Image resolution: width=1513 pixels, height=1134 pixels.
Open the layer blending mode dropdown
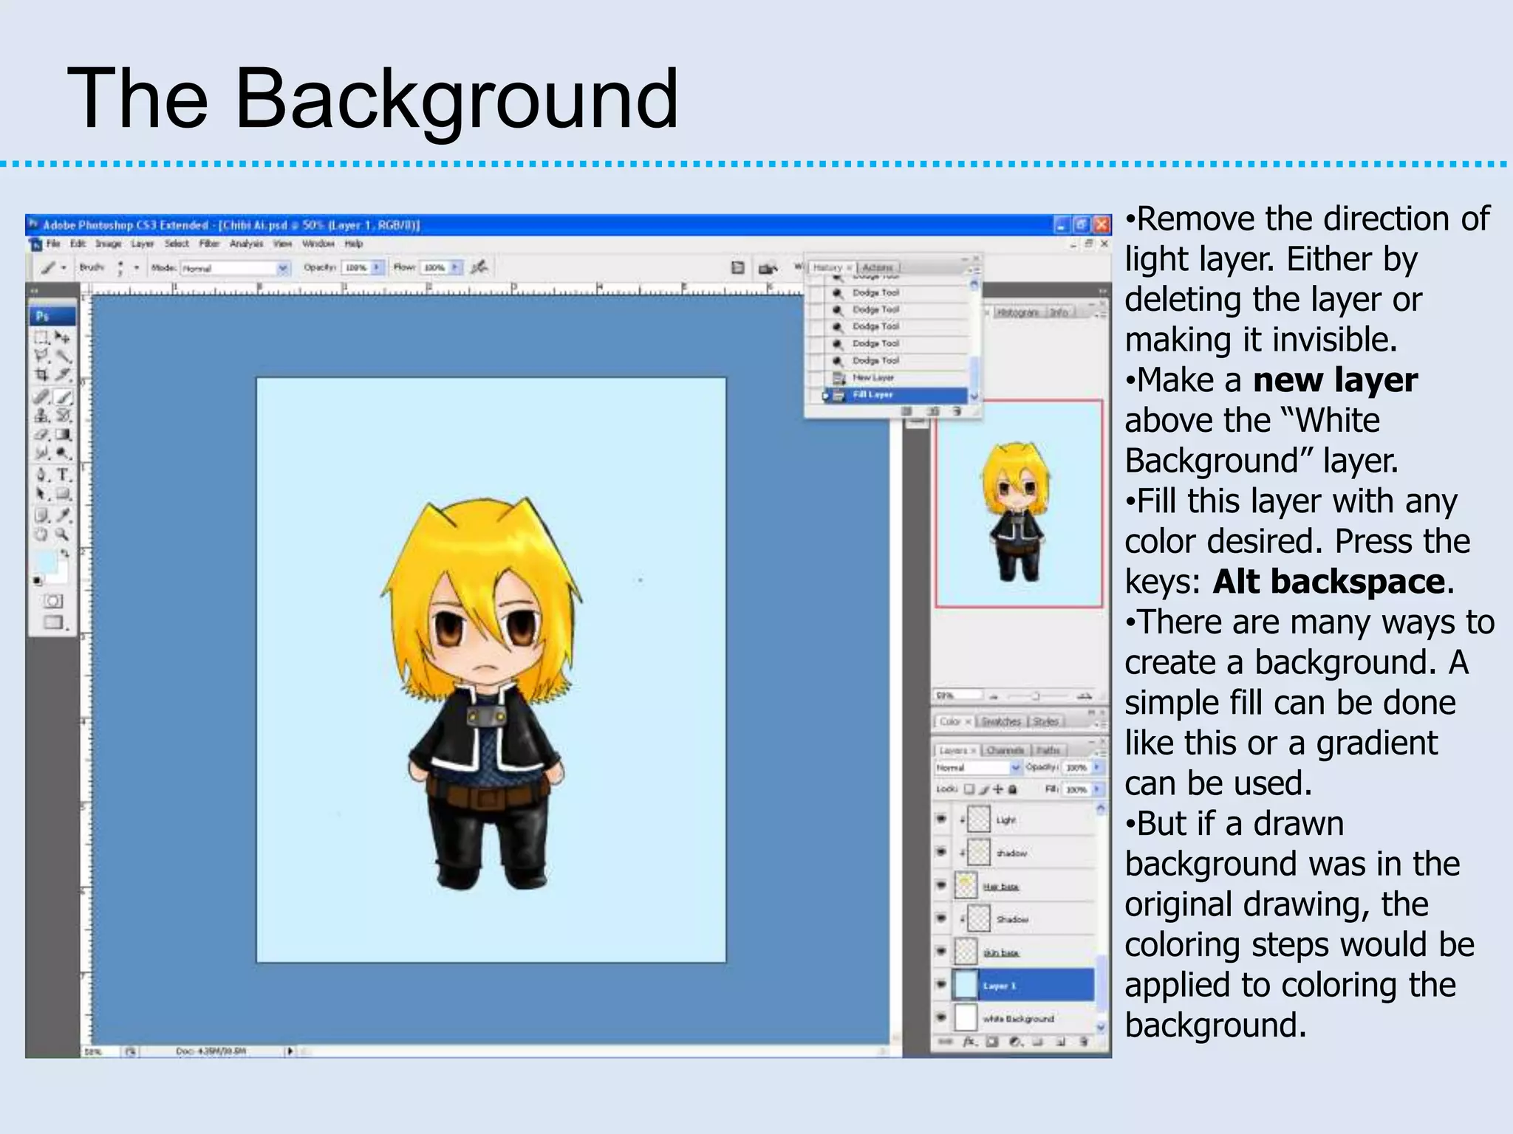[1015, 768]
